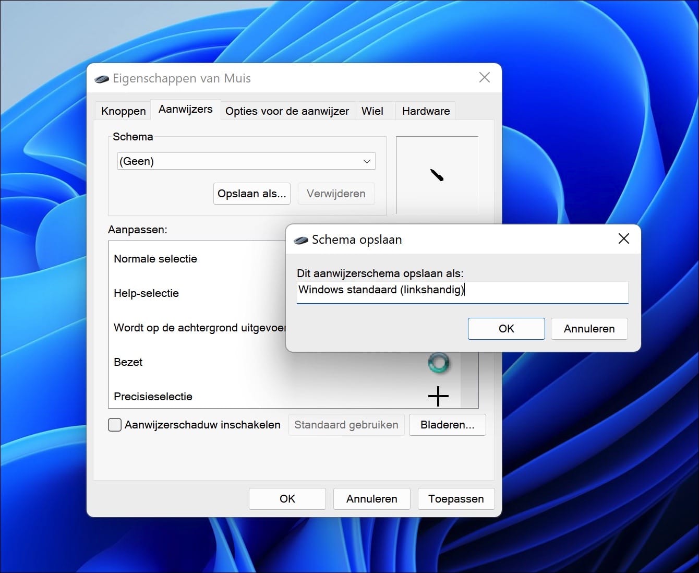The image size is (699, 573).
Task: Click the Bezet busy spinner cursor icon
Action: (439, 363)
